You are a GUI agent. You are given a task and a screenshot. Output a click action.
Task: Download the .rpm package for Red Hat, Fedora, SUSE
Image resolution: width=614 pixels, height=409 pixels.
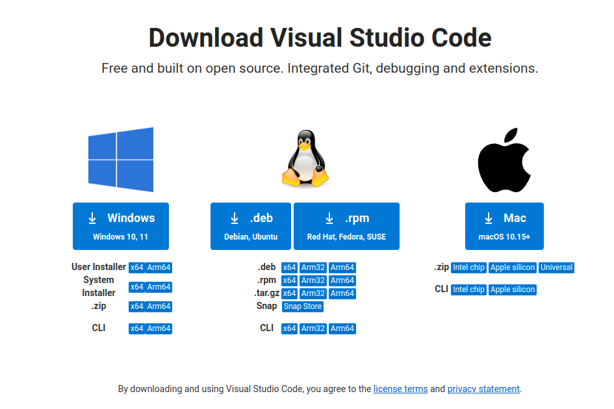click(346, 226)
